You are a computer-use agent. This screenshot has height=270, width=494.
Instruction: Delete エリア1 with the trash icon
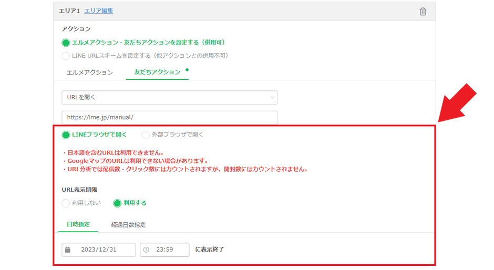tap(423, 12)
